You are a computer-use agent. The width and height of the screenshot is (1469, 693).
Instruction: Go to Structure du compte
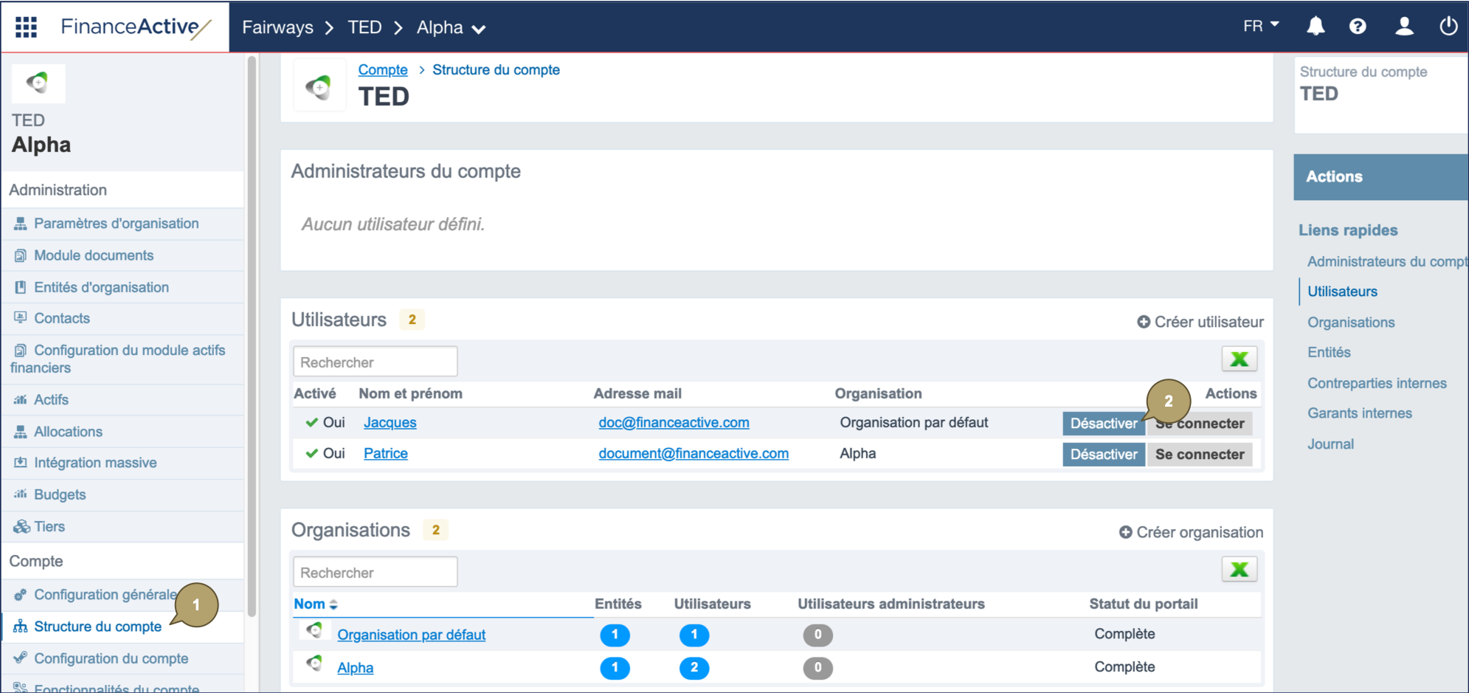(98, 626)
